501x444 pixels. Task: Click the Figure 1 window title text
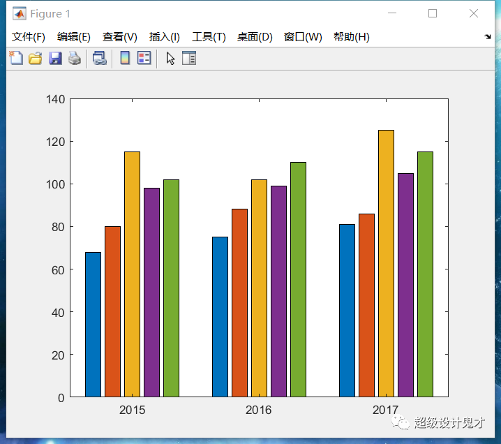[x=50, y=14]
